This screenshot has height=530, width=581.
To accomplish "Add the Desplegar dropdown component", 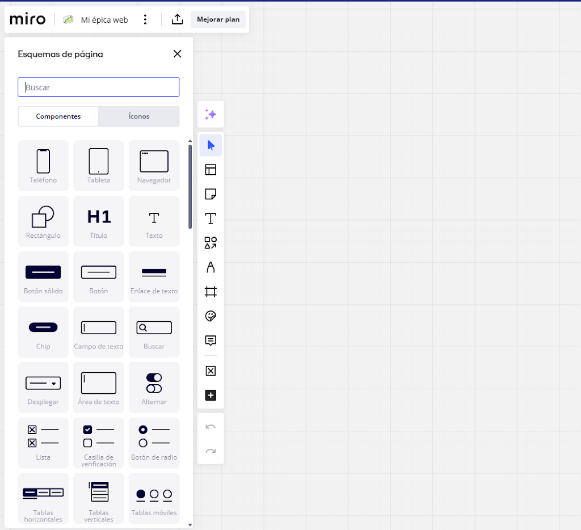I will [x=43, y=387].
